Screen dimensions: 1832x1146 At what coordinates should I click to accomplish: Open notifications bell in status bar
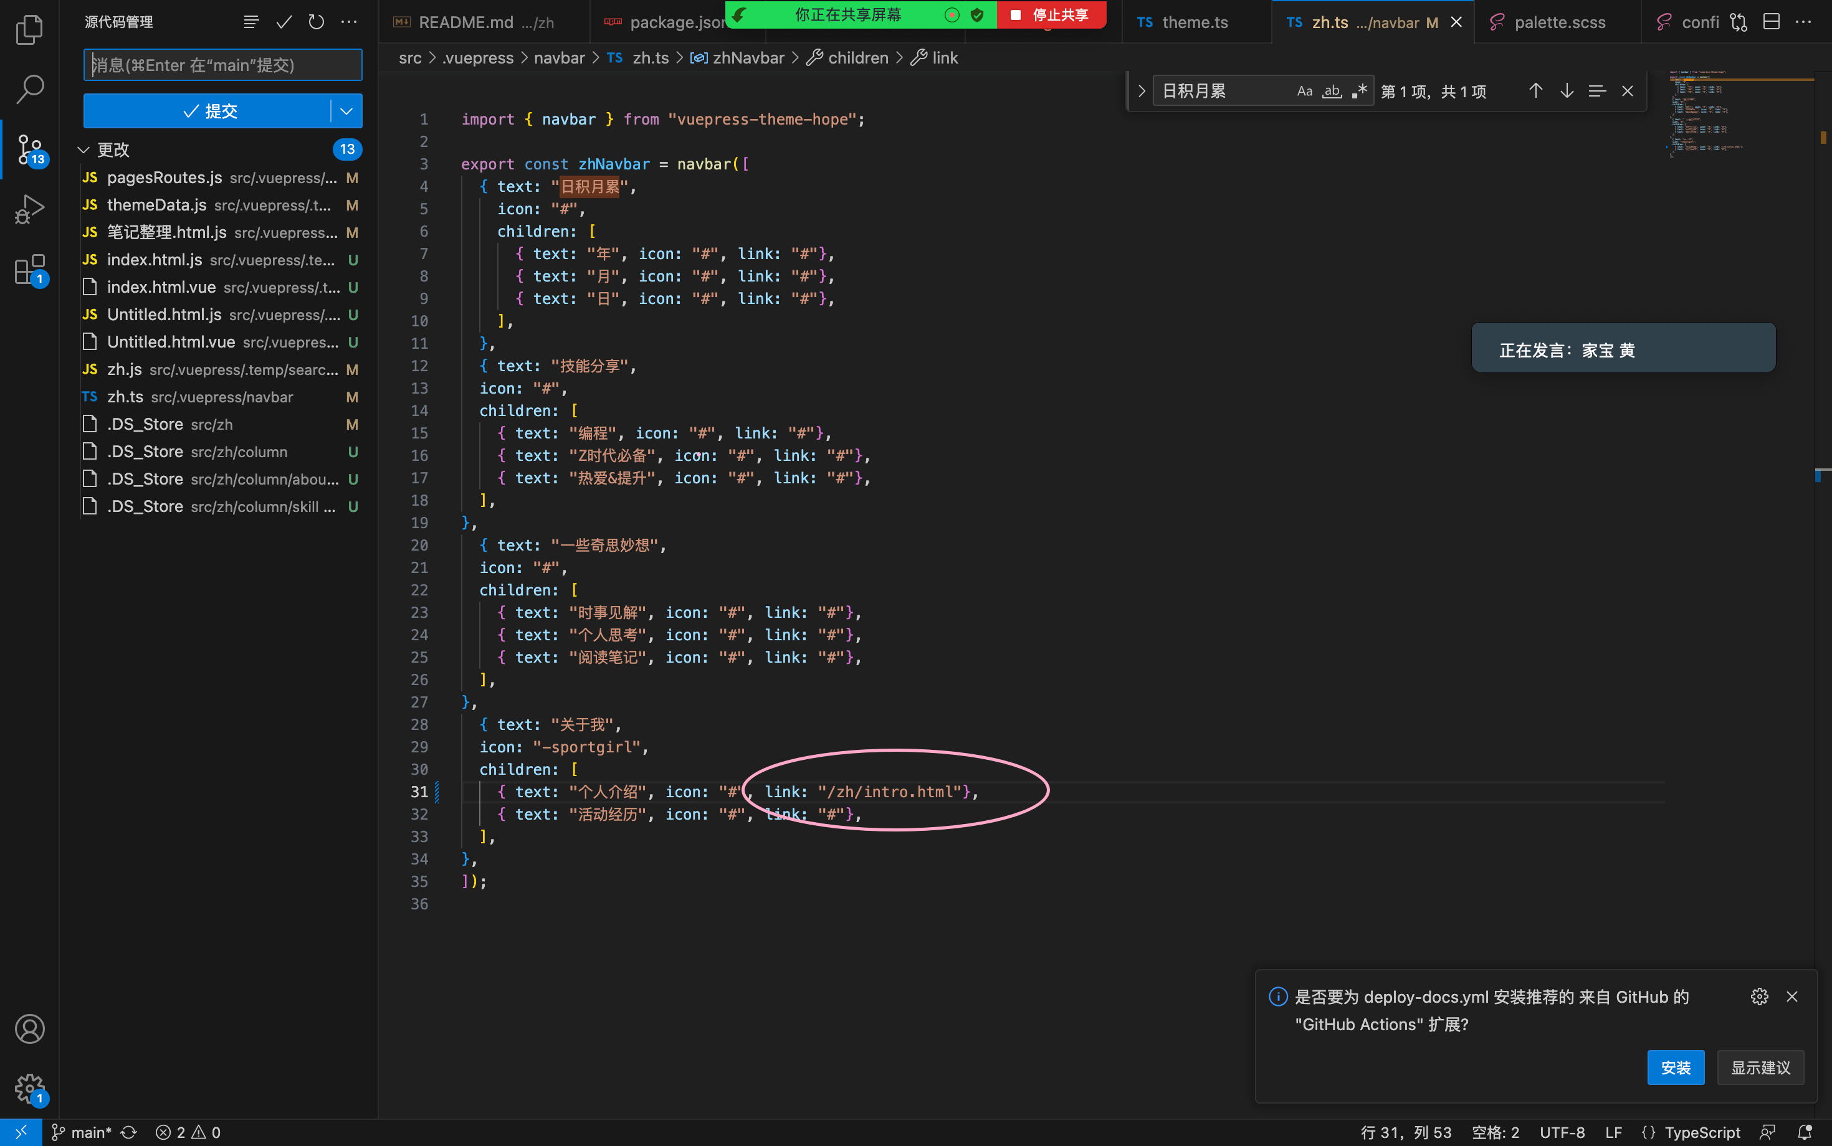[1805, 1132]
